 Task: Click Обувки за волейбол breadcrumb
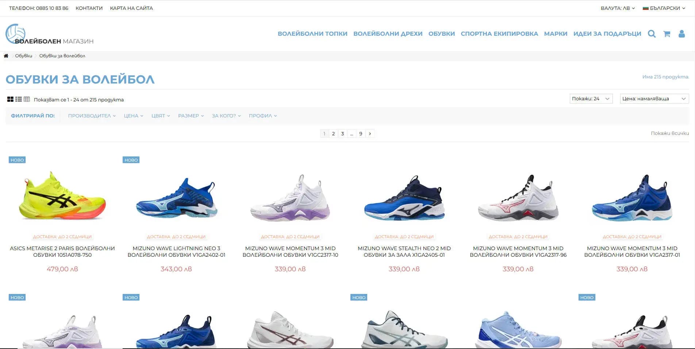pos(62,56)
